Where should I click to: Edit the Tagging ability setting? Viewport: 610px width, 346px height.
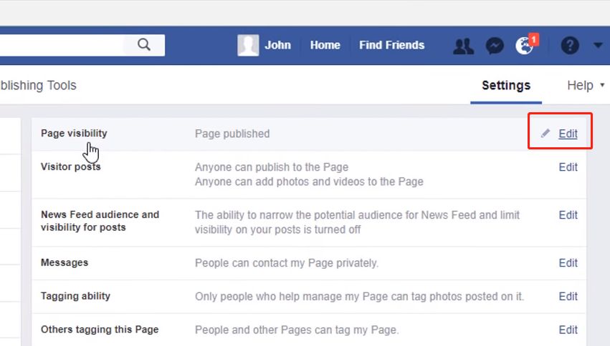pyautogui.click(x=568, y=297)
